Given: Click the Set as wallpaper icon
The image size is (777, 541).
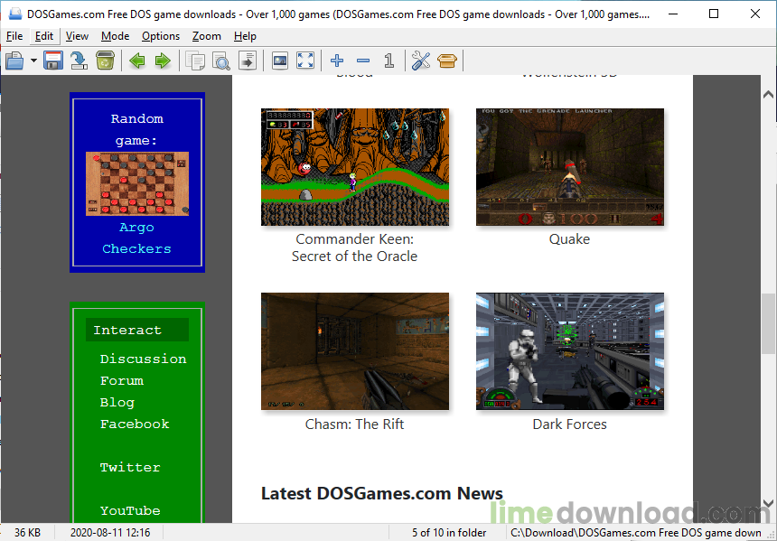Looking at the screenshot, I should (280, 61).
